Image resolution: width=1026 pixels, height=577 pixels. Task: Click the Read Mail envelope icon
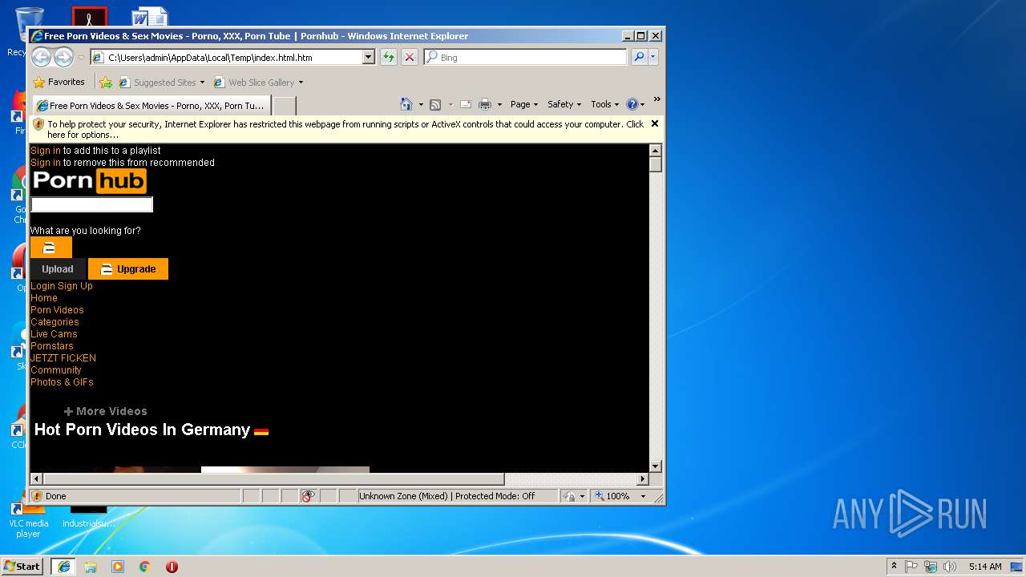coord(465,104)
